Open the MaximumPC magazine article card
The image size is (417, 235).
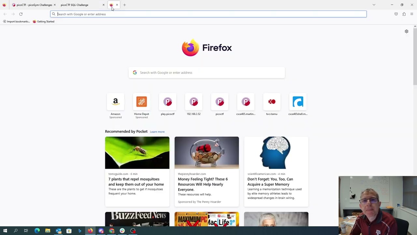click(x=207, y=219)
